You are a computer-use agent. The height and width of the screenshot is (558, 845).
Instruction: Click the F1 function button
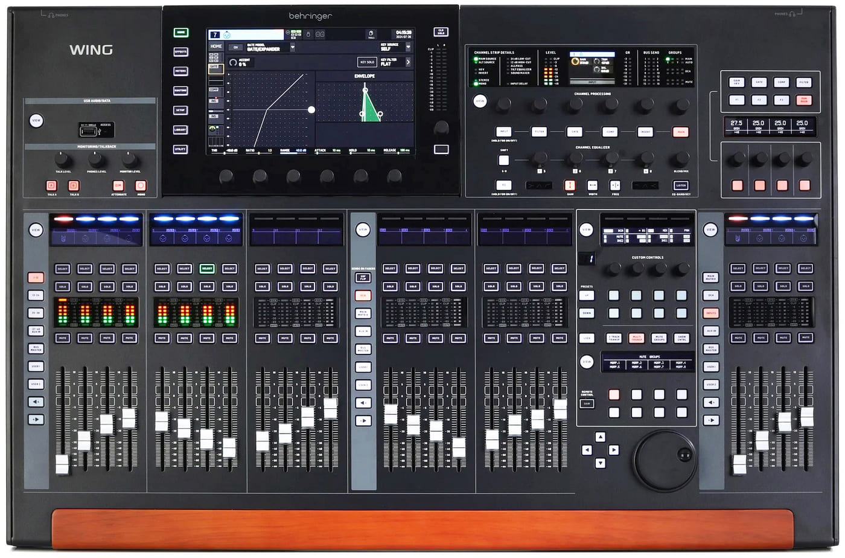click(736, 100)
